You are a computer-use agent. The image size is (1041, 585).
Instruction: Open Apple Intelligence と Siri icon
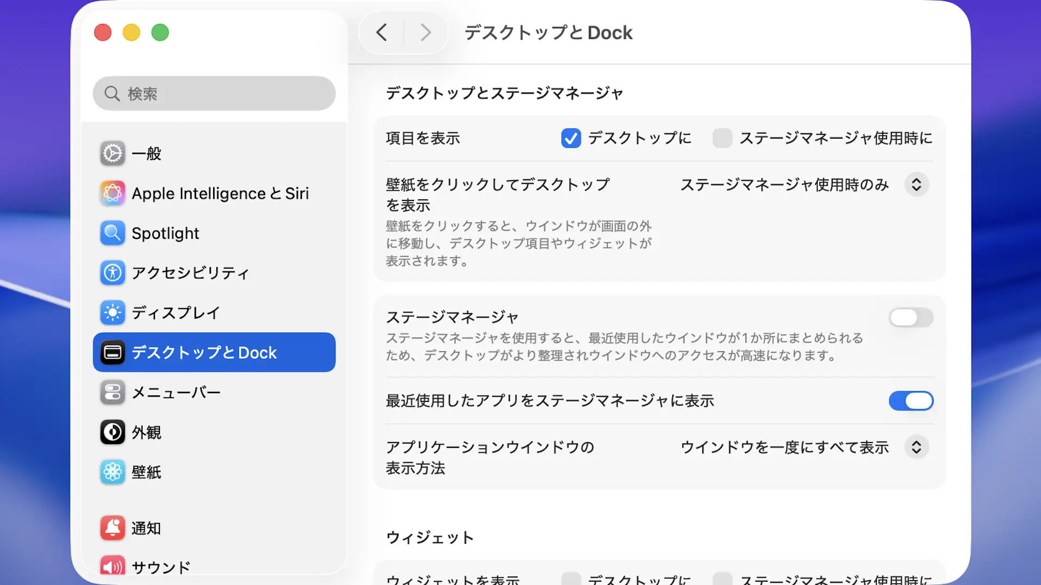pos(113,193)
